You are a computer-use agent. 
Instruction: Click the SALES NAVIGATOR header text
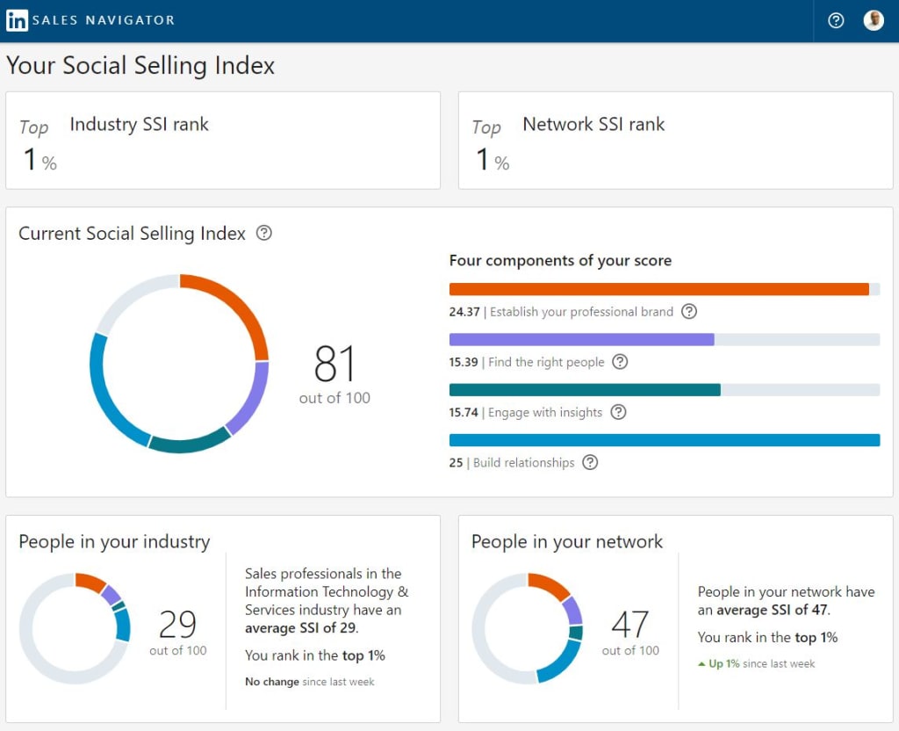point(104,20)
